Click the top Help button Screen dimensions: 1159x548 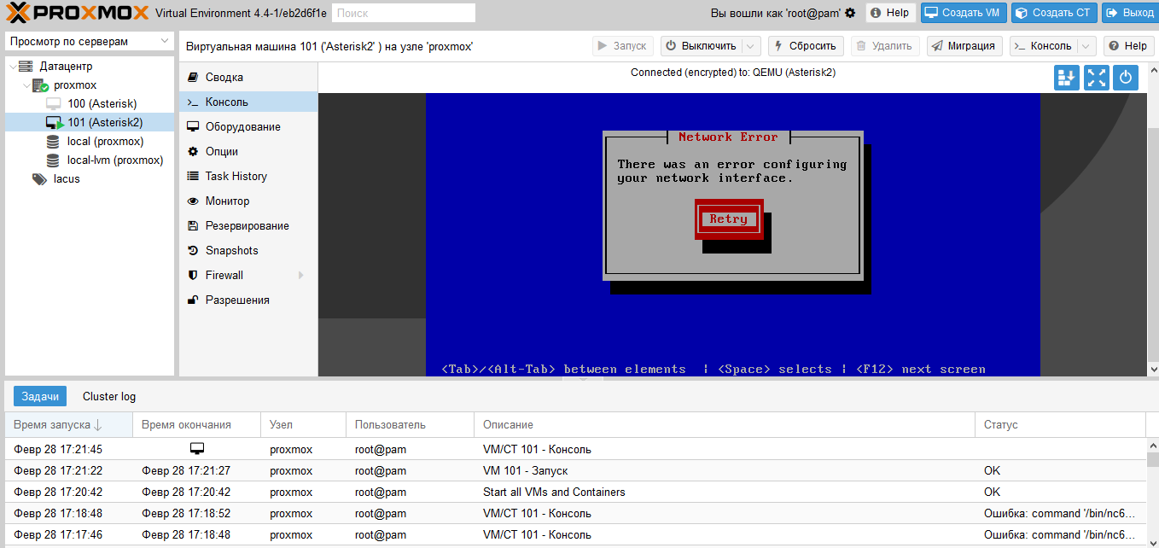pos(890,13)
